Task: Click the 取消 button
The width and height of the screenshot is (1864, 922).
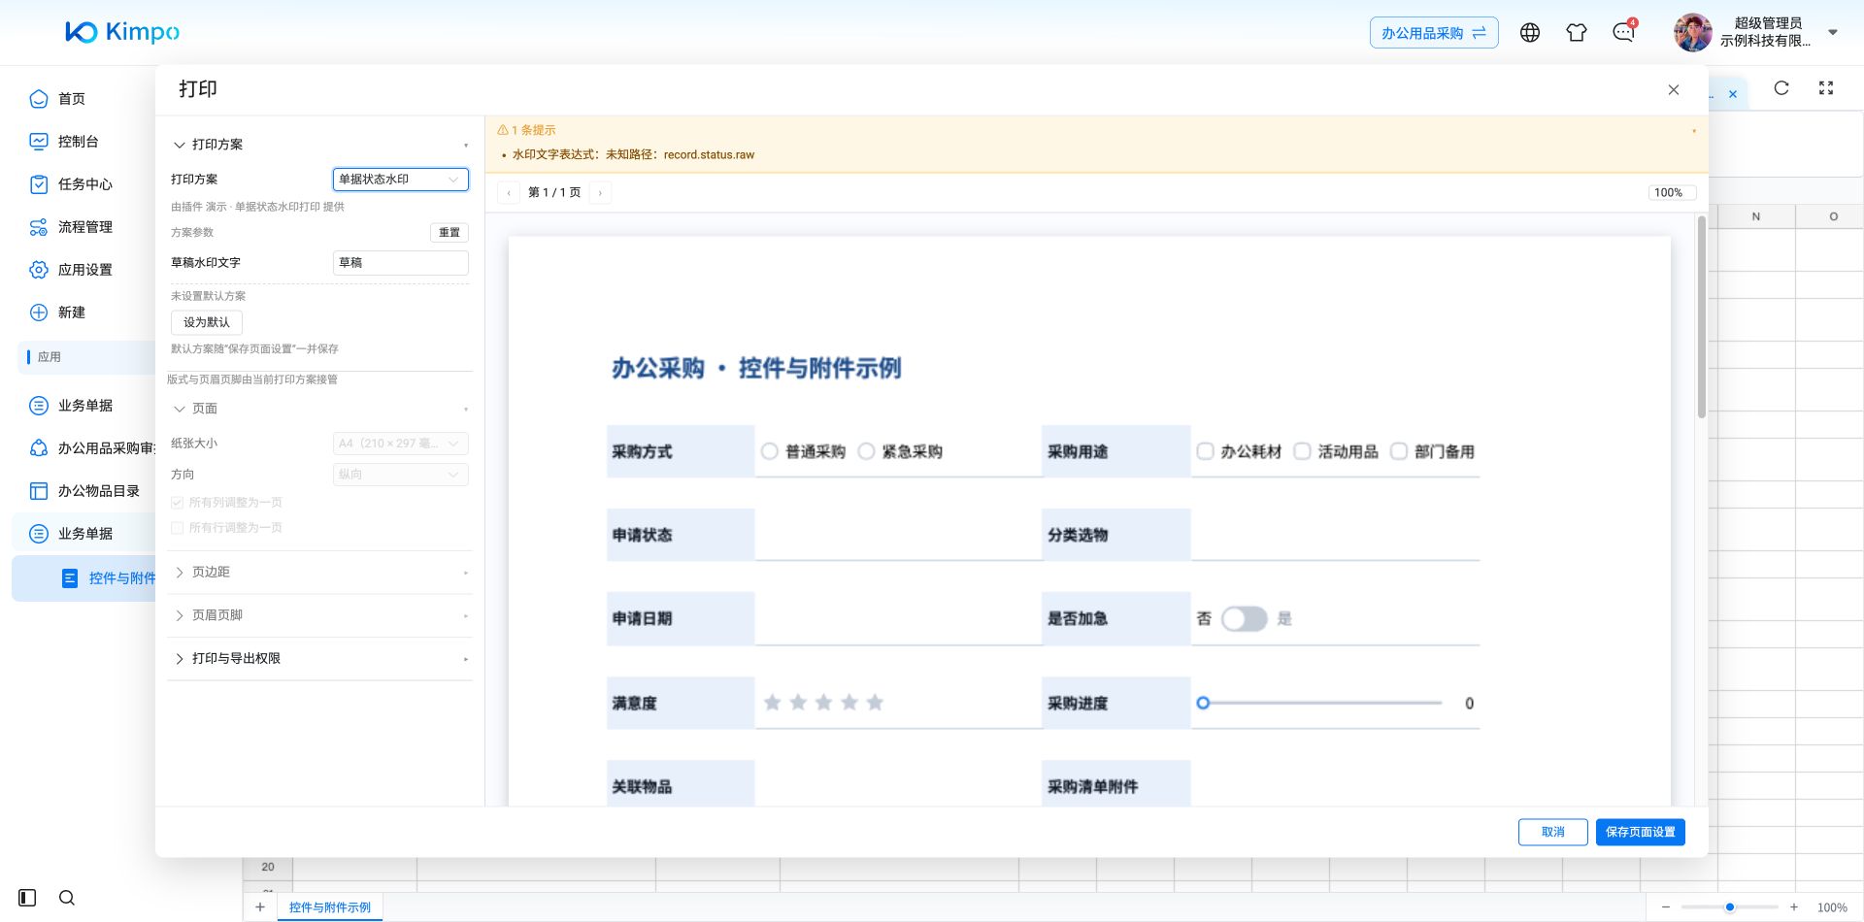Action: [x=1553, y=832]
